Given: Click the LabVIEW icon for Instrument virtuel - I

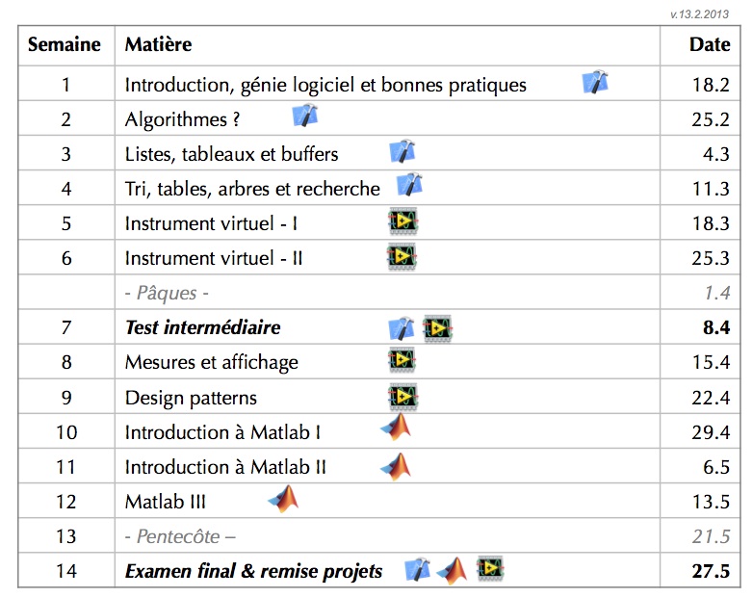Looking at the screenshot, I should 402,221.
